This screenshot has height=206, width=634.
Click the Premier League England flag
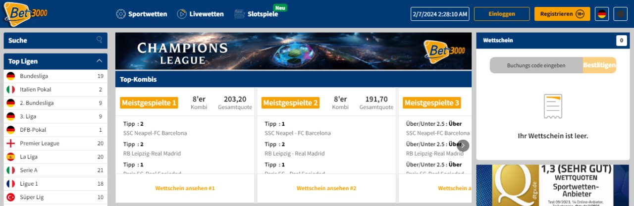point(10,143)
